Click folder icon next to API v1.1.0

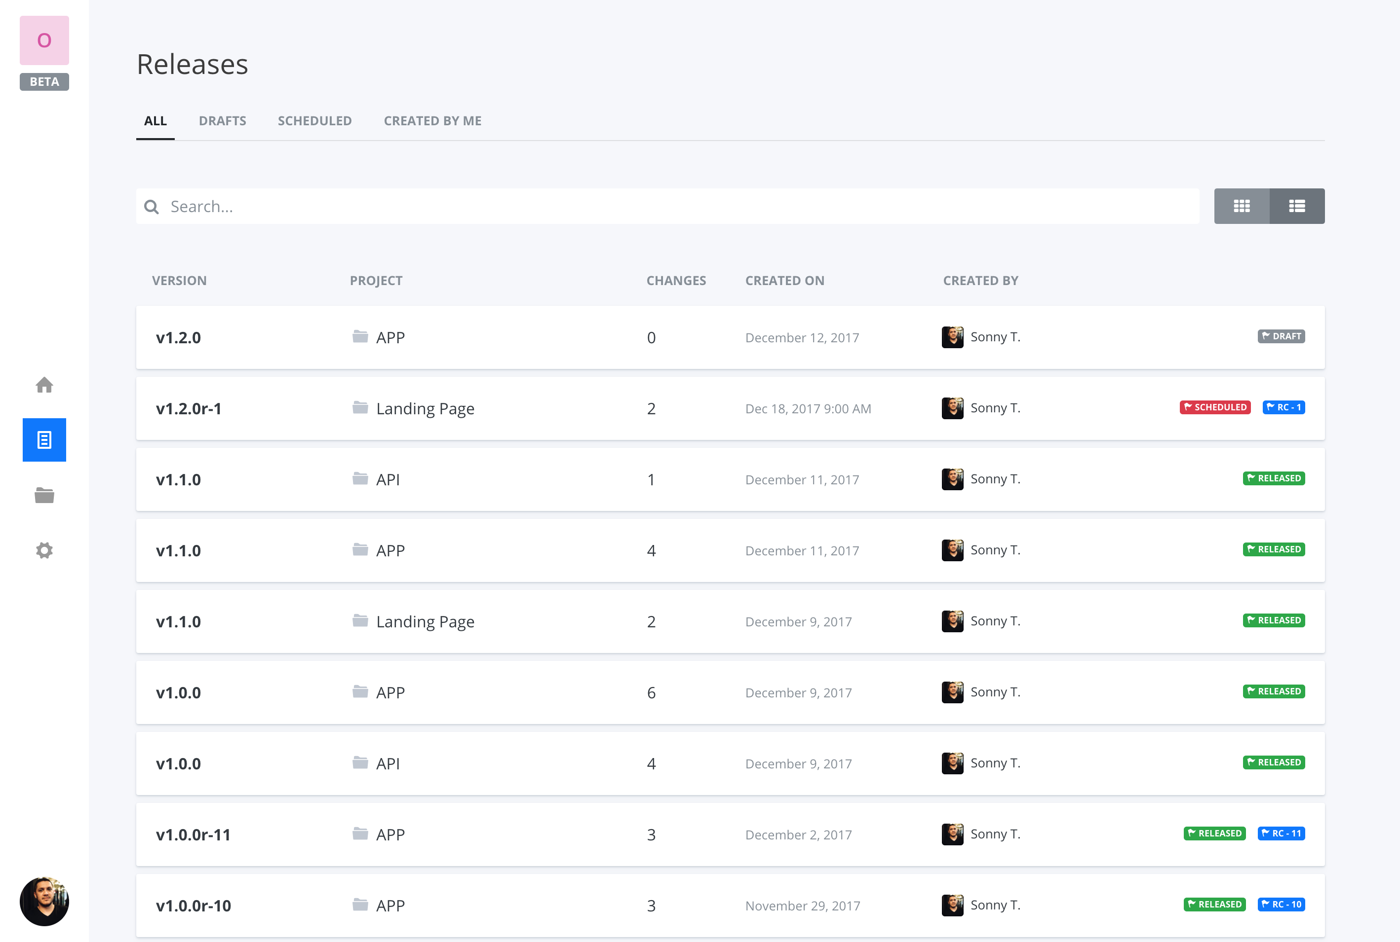coord(360,479)
